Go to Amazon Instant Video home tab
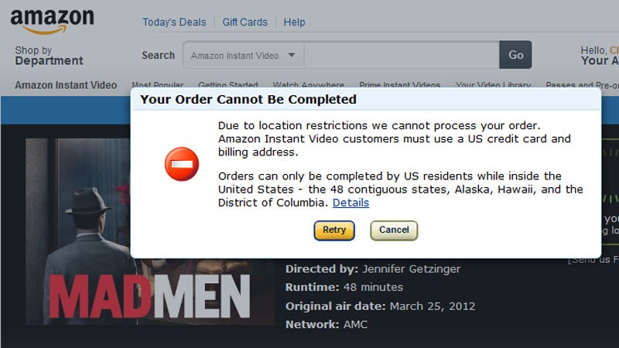The height and width of the screenshot is (348, 619). [x=66, y=85]
